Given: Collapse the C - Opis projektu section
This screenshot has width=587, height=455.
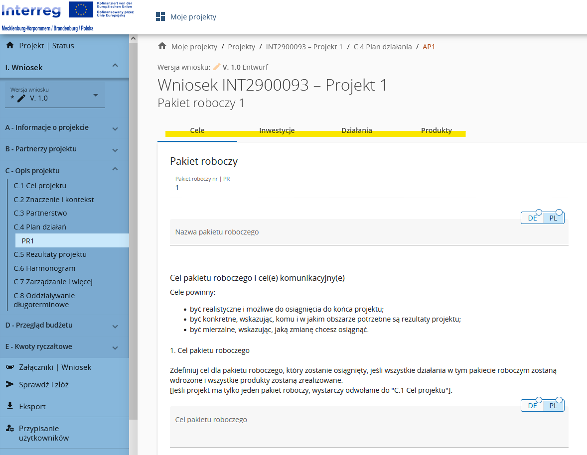Looking at the screenshot, I should (x=115, y=169).
